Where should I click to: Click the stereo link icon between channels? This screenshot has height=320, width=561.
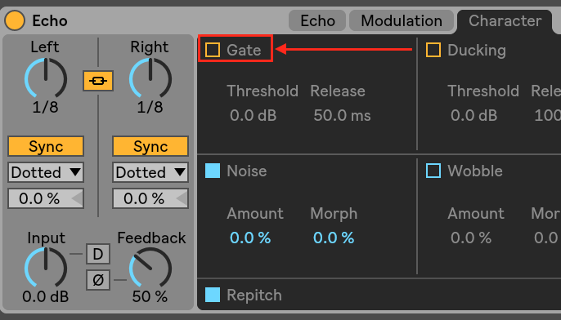pyautogui.click(x=98, y=81)
